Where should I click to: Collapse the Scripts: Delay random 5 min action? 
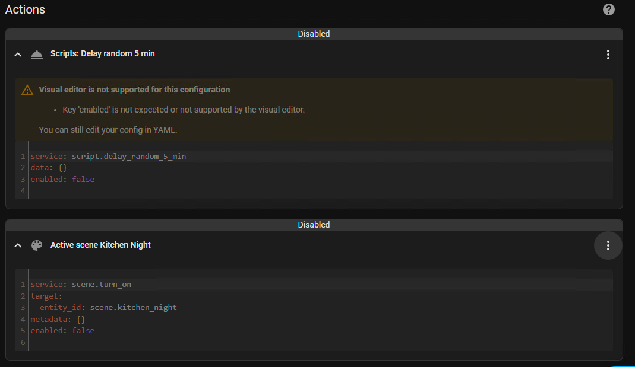coord(17,54)
